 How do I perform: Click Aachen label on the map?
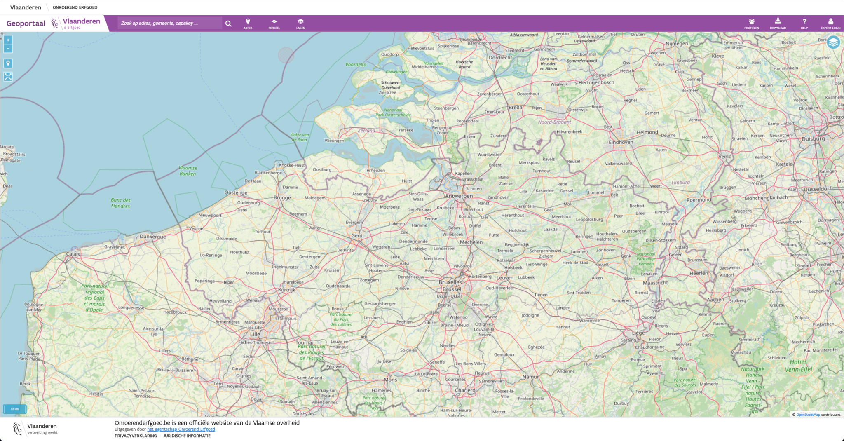click(x=715, y=300)
